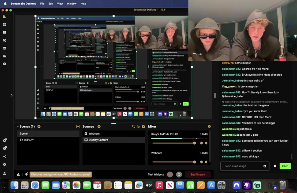This screenshot has width=297, height=193.
Task: Click the green Chat send button
Action: (285, 166)
